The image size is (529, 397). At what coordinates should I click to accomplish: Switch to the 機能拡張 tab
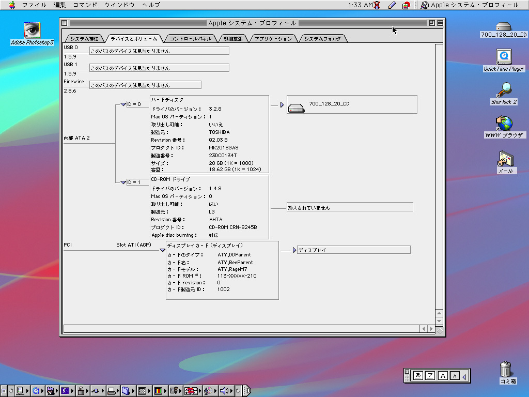click(234, 38)
